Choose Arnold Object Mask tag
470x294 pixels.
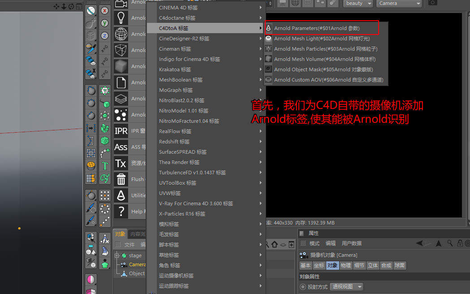(x=326, y=69)
